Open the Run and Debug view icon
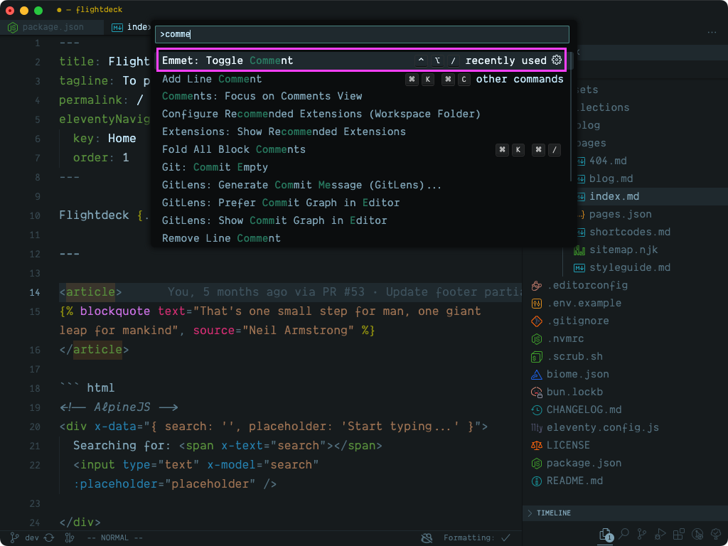The width and height of the screenshot is (728, 546). coord(660,533)
